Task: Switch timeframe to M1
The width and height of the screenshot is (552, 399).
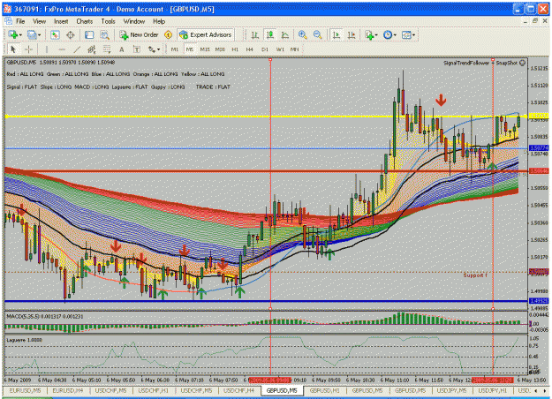Action: coord(175,49)
